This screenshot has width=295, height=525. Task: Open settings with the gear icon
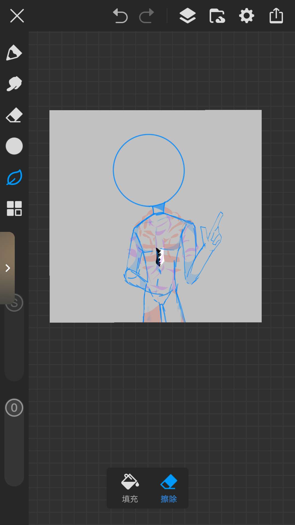pos(246,16)
